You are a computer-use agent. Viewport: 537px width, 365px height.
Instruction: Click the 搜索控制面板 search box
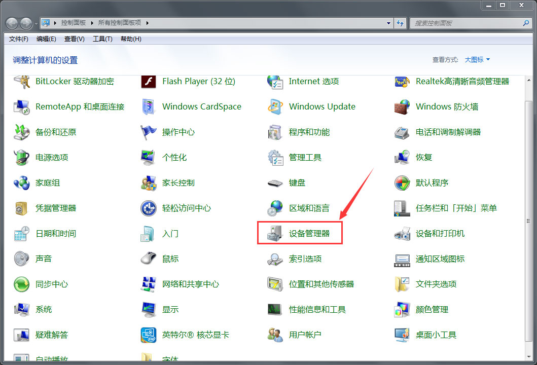467,23
